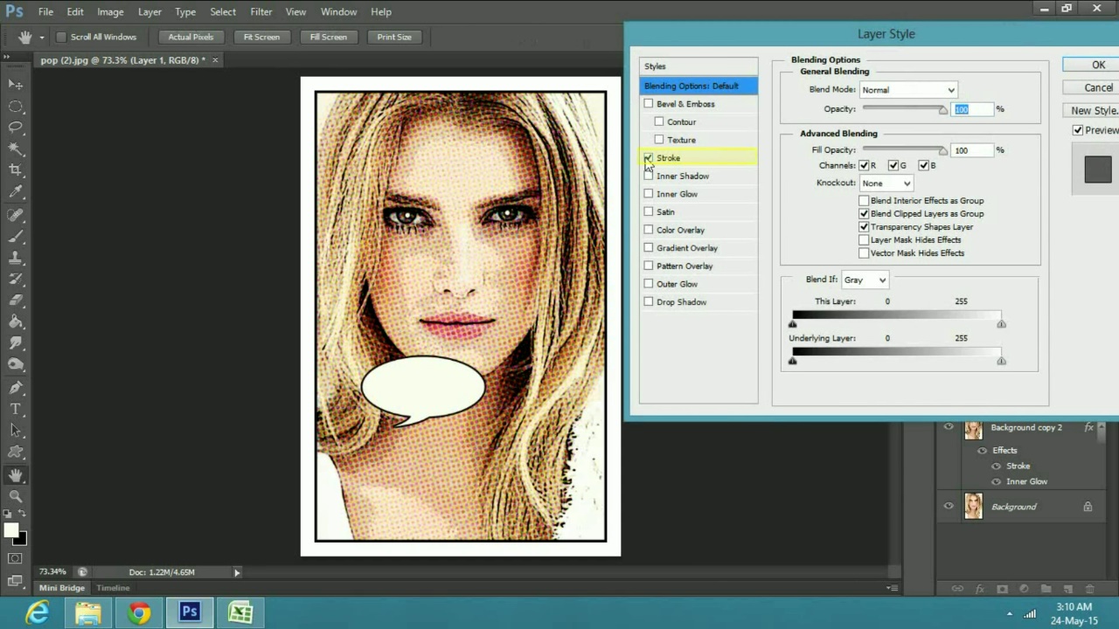
Task: Click the create new layer icon
Action: (1067, 590)
